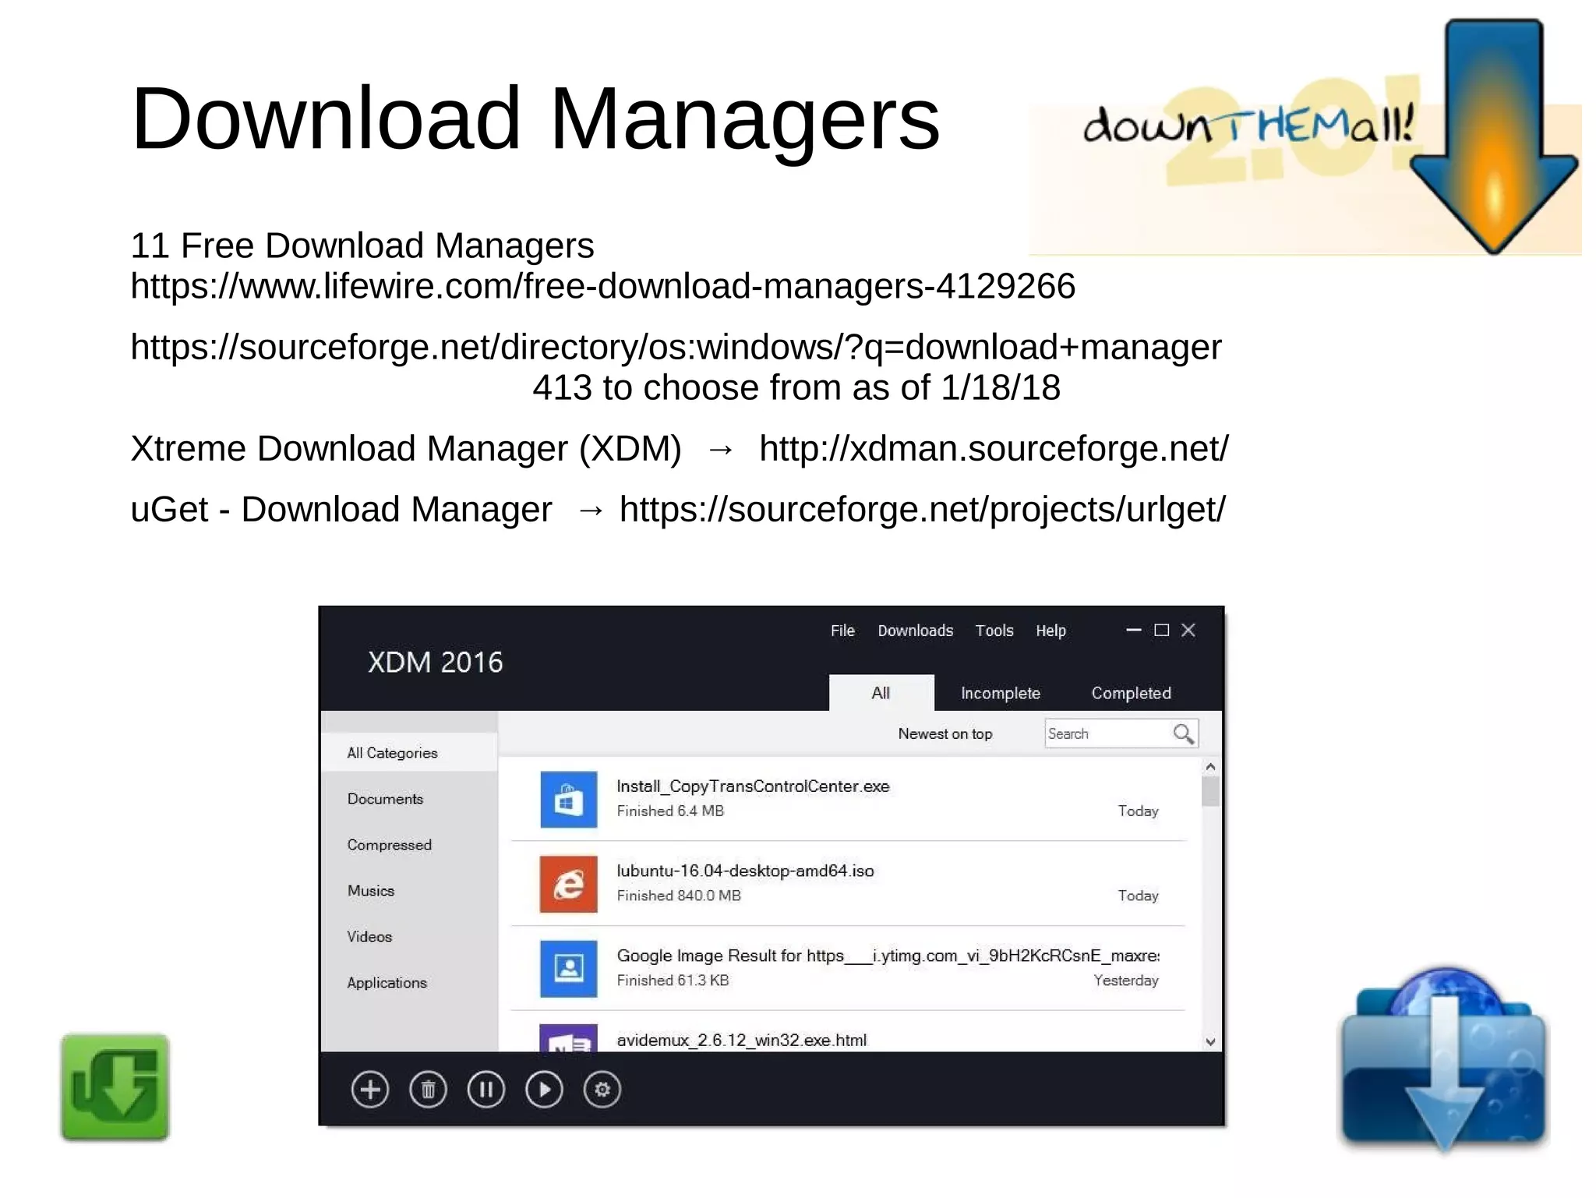Select the Videos category
1596x1198 pixels.
coord(369,937)
